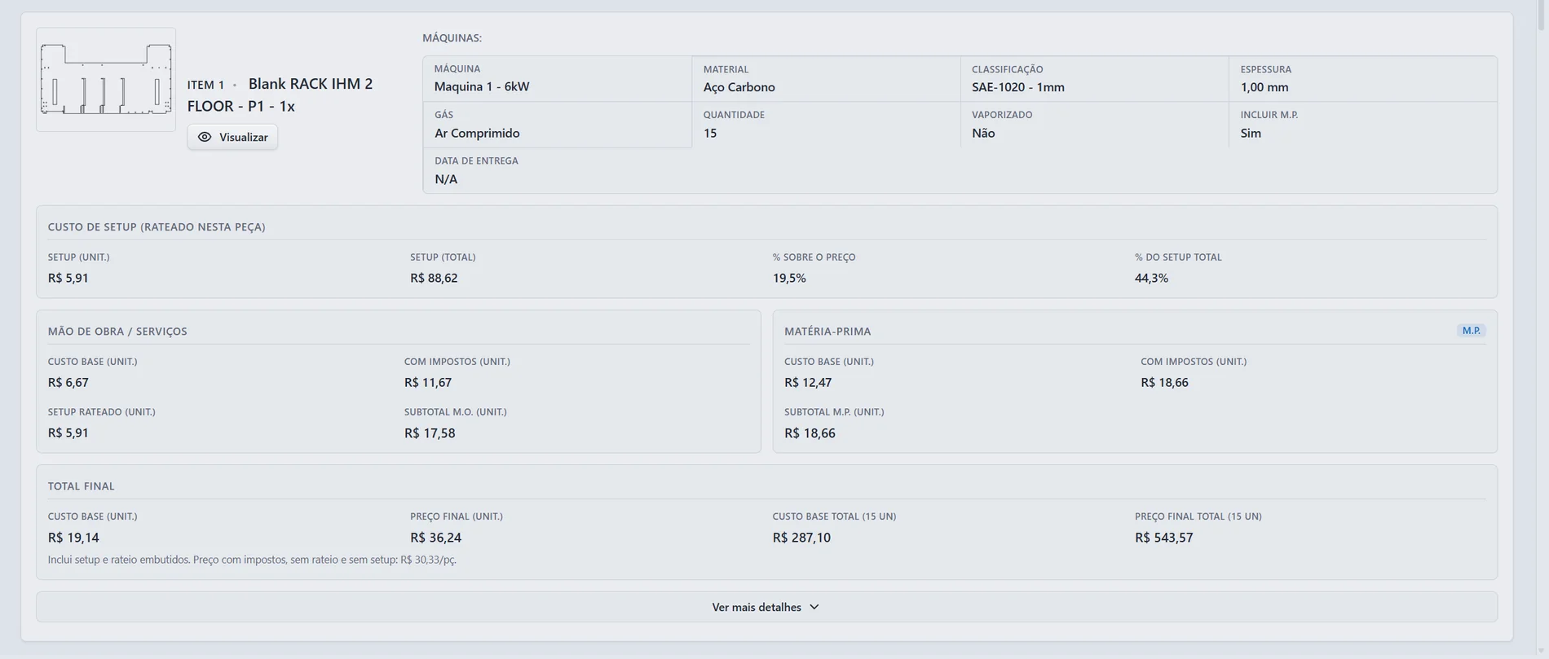Image resolution: width=1549 pixels, height=659 pixels.
Task: Click the Visualizar button
Action: (x=232, y=137)
